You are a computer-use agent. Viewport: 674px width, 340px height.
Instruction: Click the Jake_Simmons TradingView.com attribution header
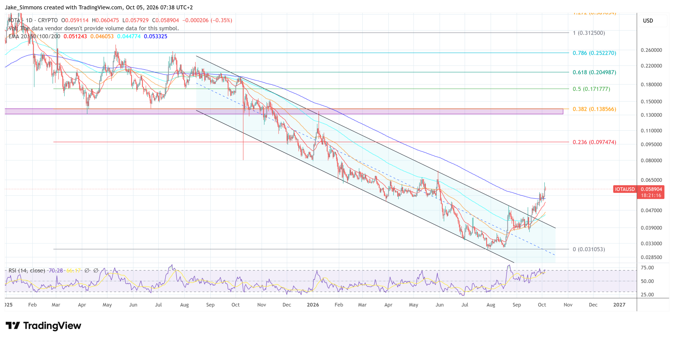click(99, 7)
